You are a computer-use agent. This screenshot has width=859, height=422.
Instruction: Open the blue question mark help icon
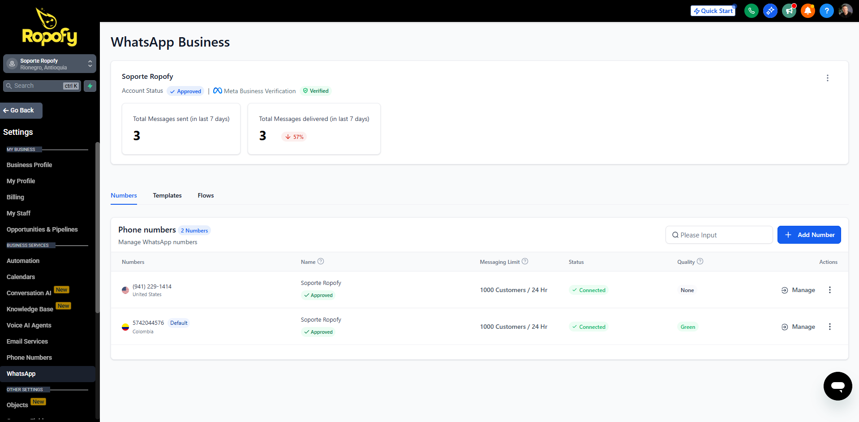[x=826, y=11]
